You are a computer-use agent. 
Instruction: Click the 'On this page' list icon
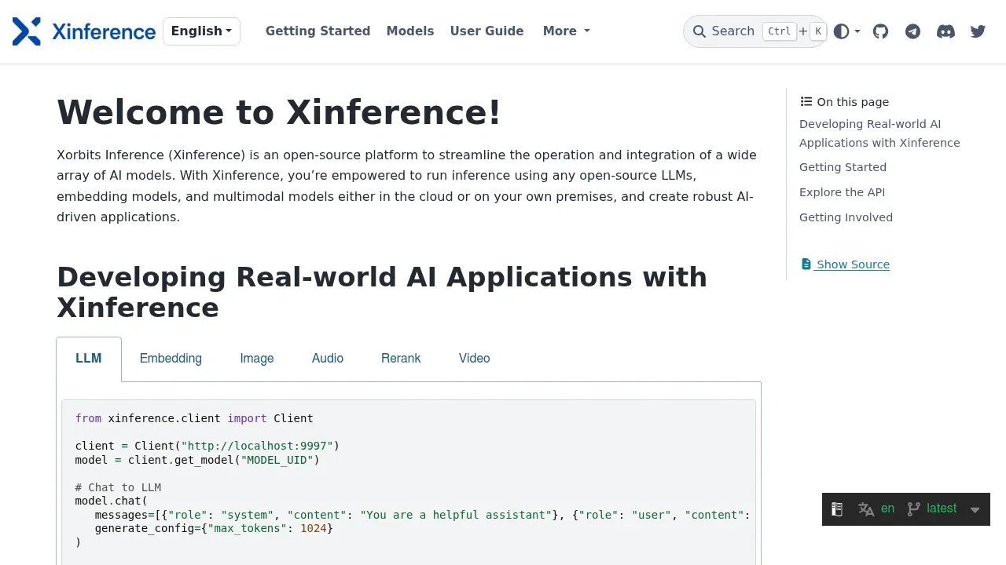coord(806,101)
